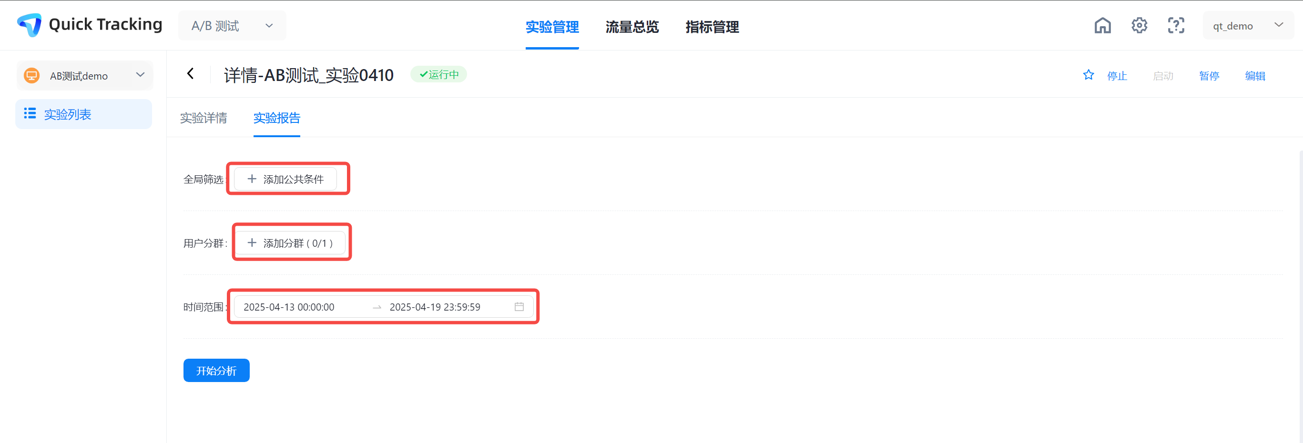Click start date 2025-04-13 00:00:00 field
Screen dimensions: 1303x443
289,307
